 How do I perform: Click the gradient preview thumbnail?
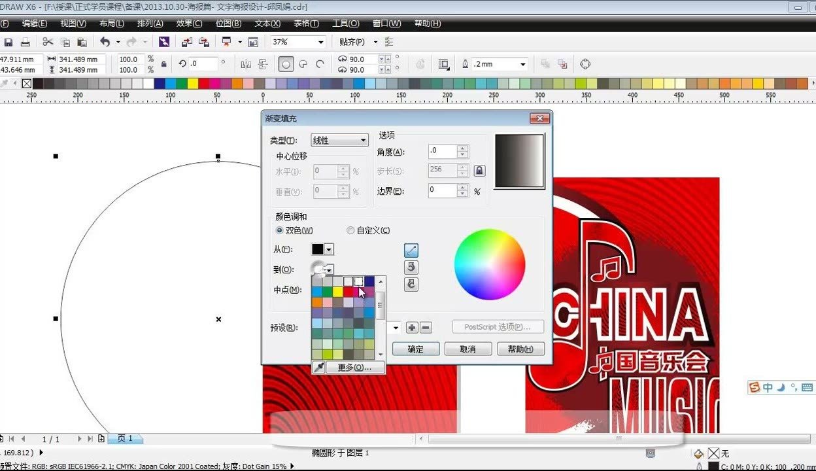[x=520, y=162]
